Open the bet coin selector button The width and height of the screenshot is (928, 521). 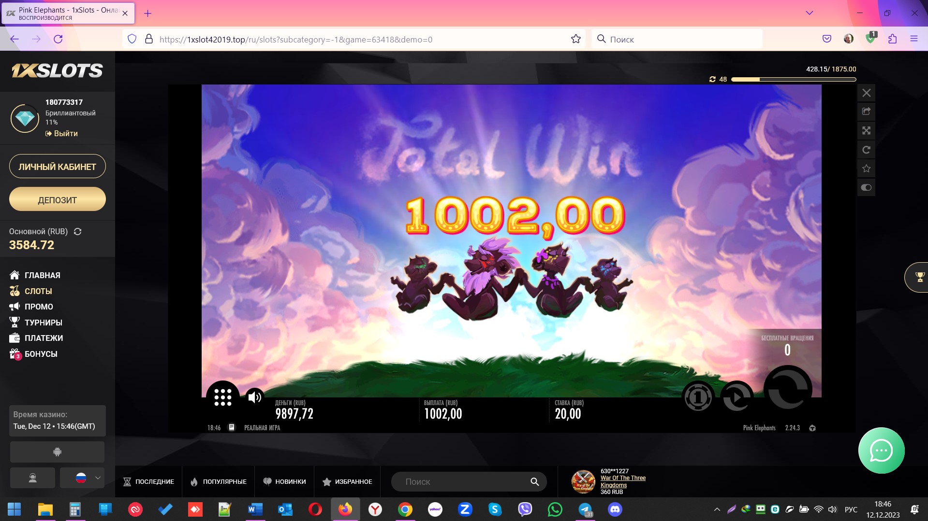[698, 397]
